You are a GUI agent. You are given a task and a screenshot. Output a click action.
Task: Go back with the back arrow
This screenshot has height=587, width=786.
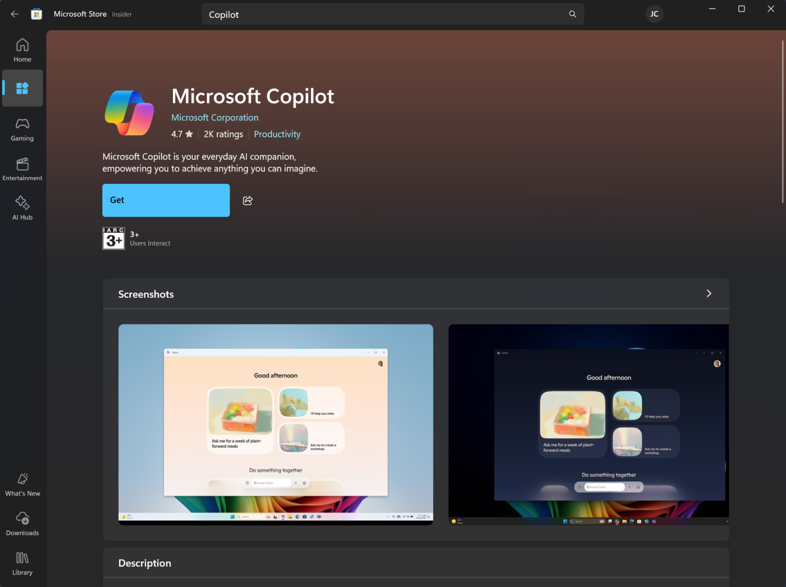[15, 14]
